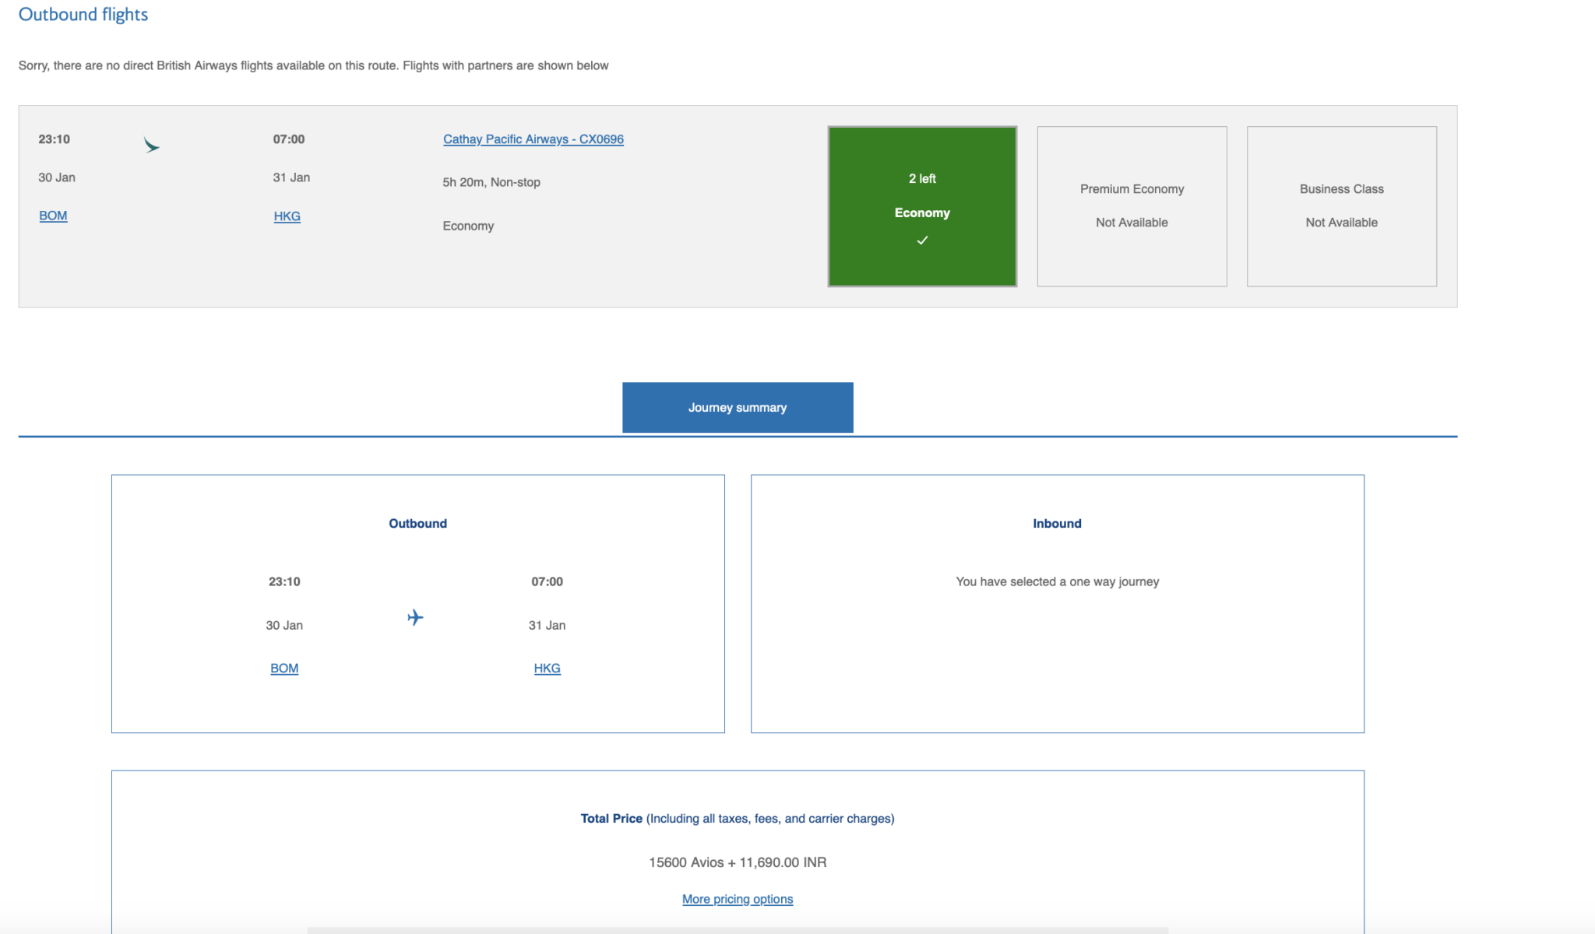Choose the Premium Economy cabin box
1595x934 pixels.
click(x=1132, y=206)
